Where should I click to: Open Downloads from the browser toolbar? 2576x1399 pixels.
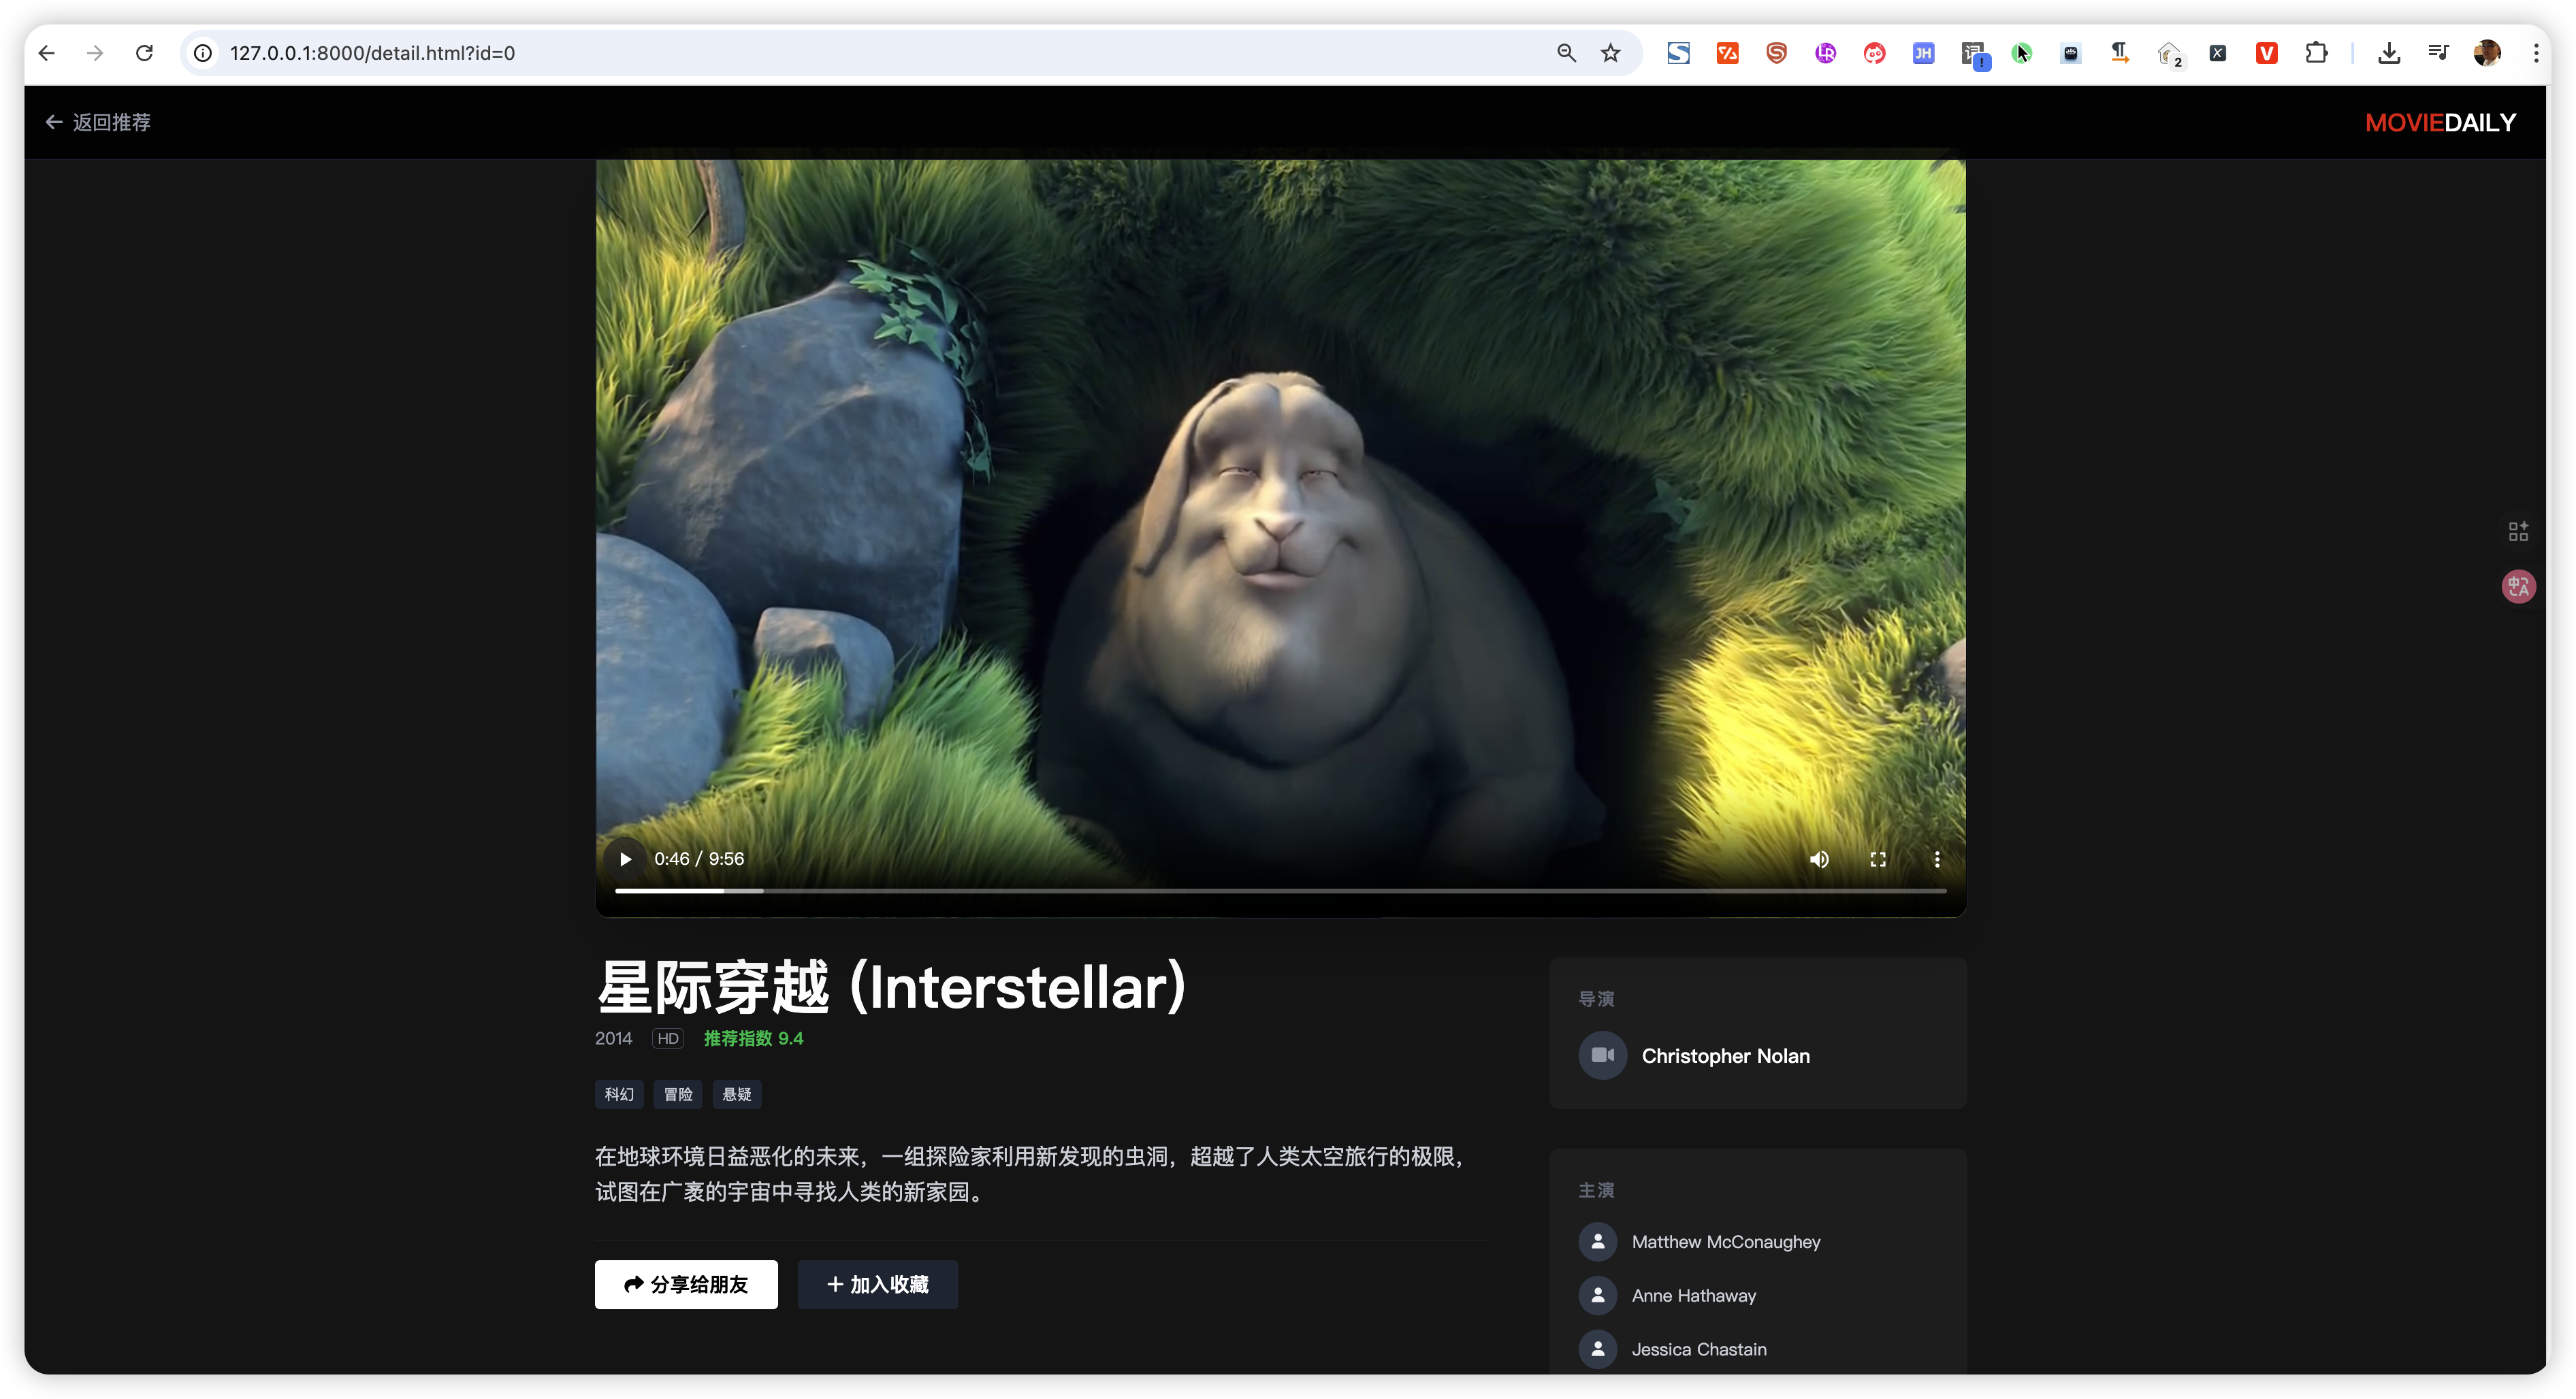(2389, 53)
